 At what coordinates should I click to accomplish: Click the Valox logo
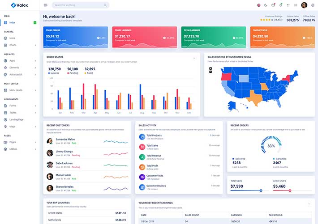tap(19, 5)
